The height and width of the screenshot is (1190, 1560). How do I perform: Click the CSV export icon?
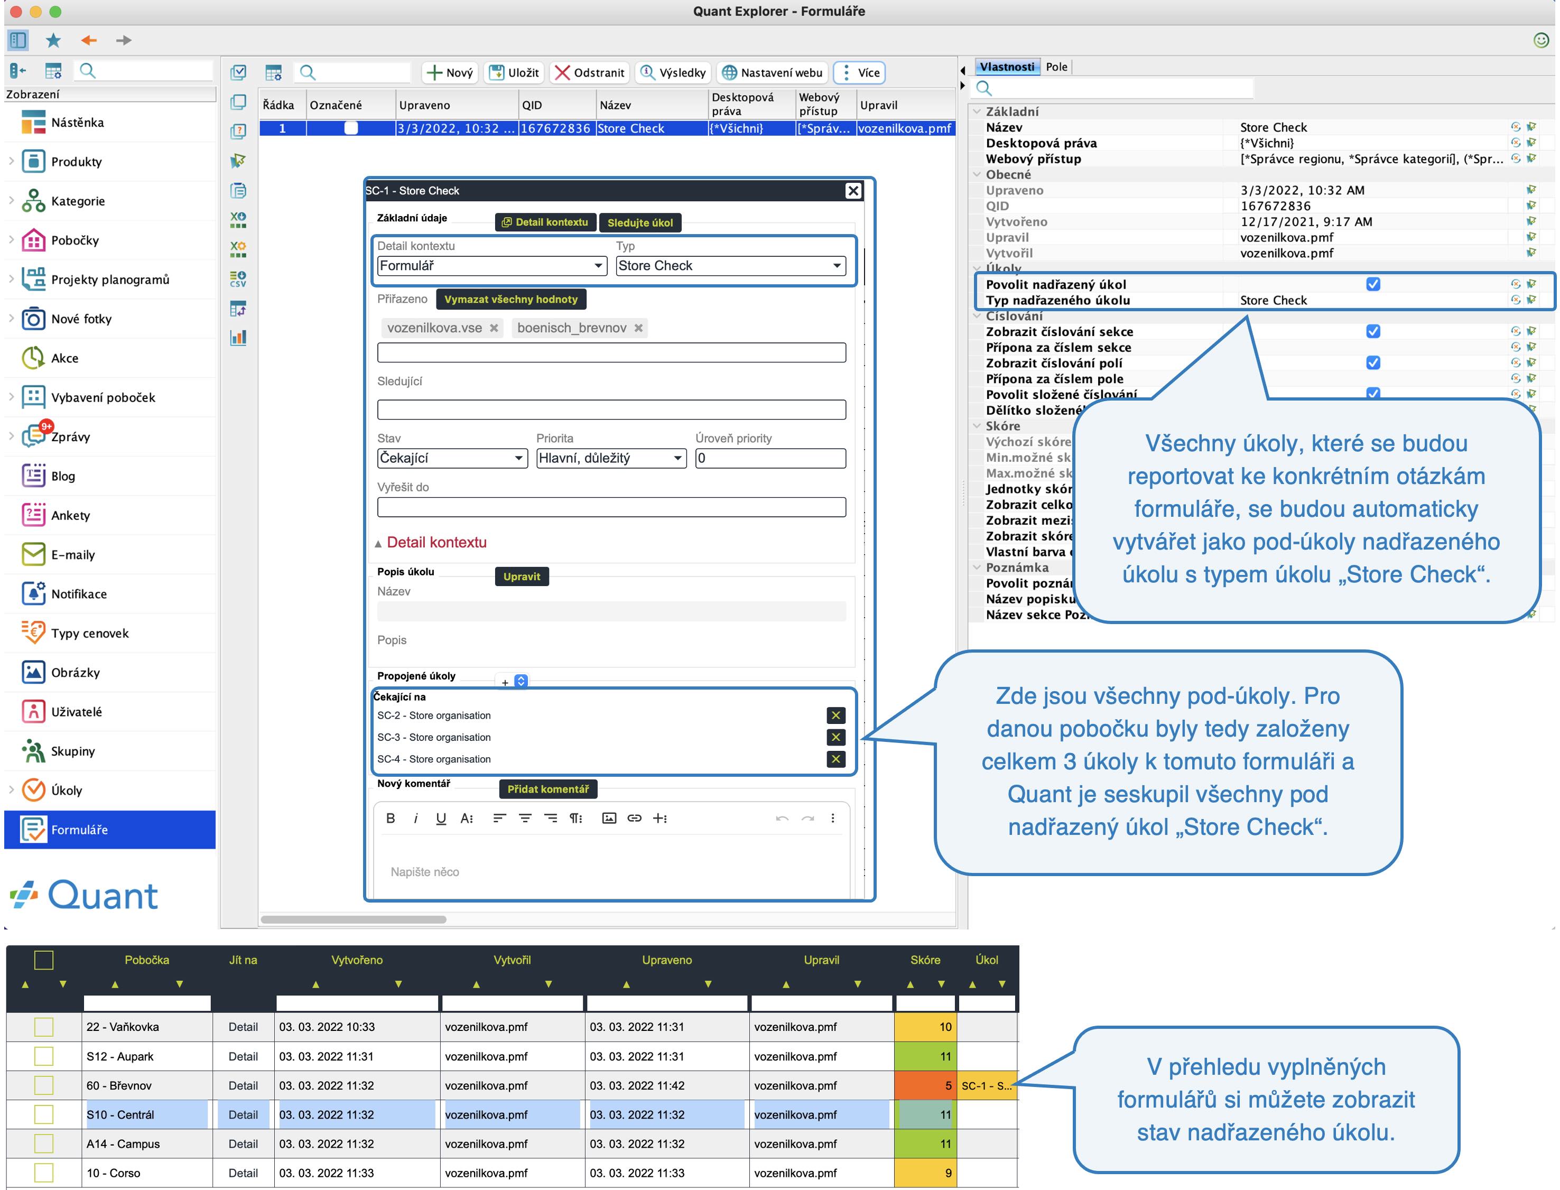[238, 279]
